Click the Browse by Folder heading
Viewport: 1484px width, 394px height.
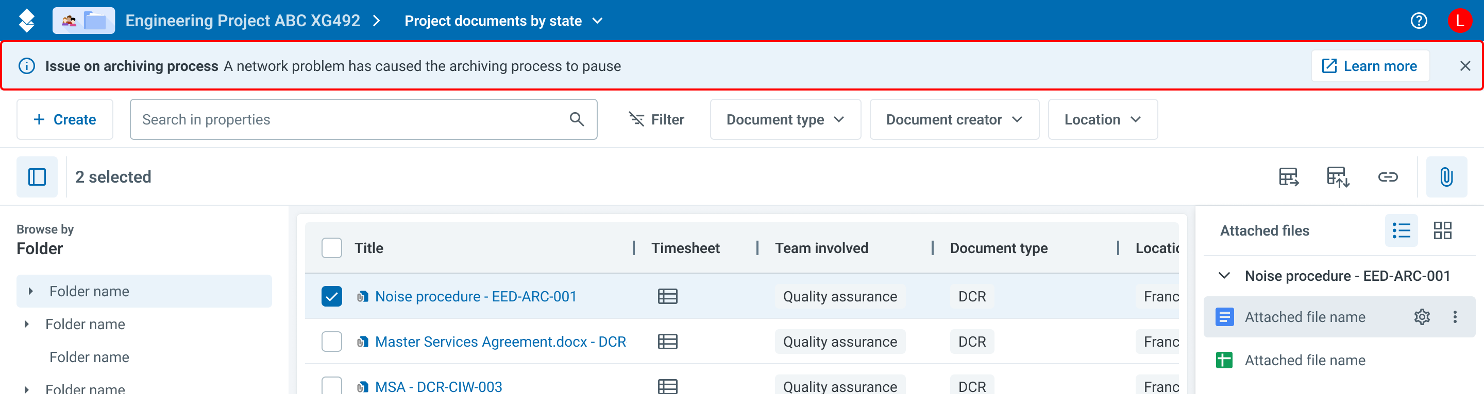(45, 240)
